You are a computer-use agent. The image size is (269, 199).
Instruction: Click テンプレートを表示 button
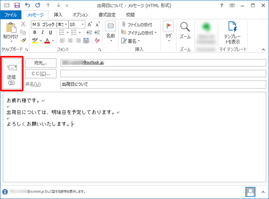pos(232,33)
